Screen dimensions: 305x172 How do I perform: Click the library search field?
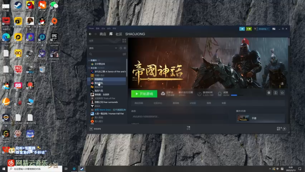(x=105, y=54)
